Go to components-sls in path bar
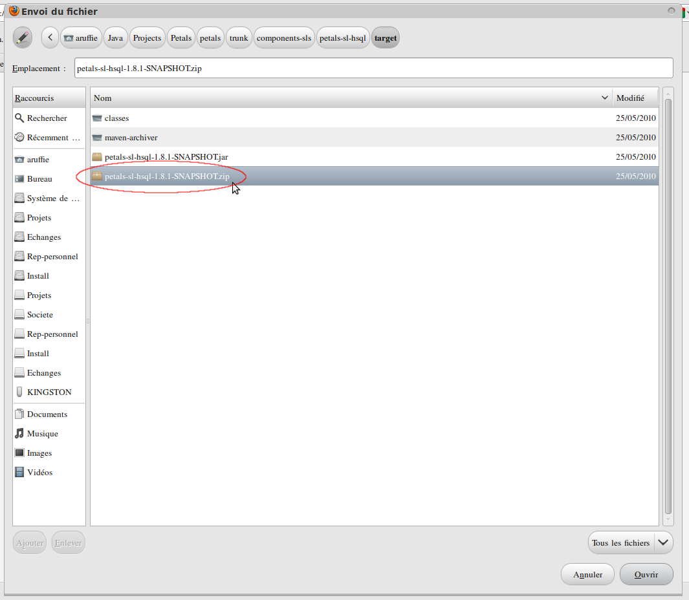This screenshot has height=600, width=689. click(x=284, y=38)
